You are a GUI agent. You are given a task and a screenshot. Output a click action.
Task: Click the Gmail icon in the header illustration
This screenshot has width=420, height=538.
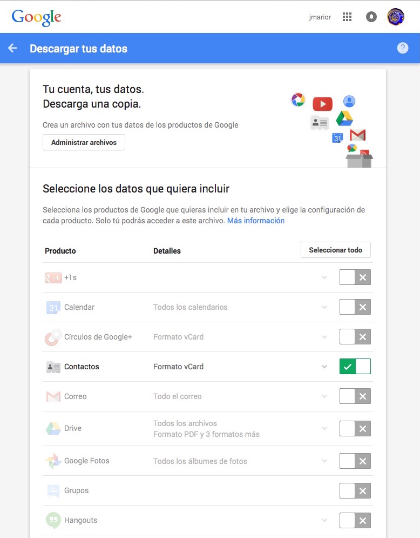358,135
